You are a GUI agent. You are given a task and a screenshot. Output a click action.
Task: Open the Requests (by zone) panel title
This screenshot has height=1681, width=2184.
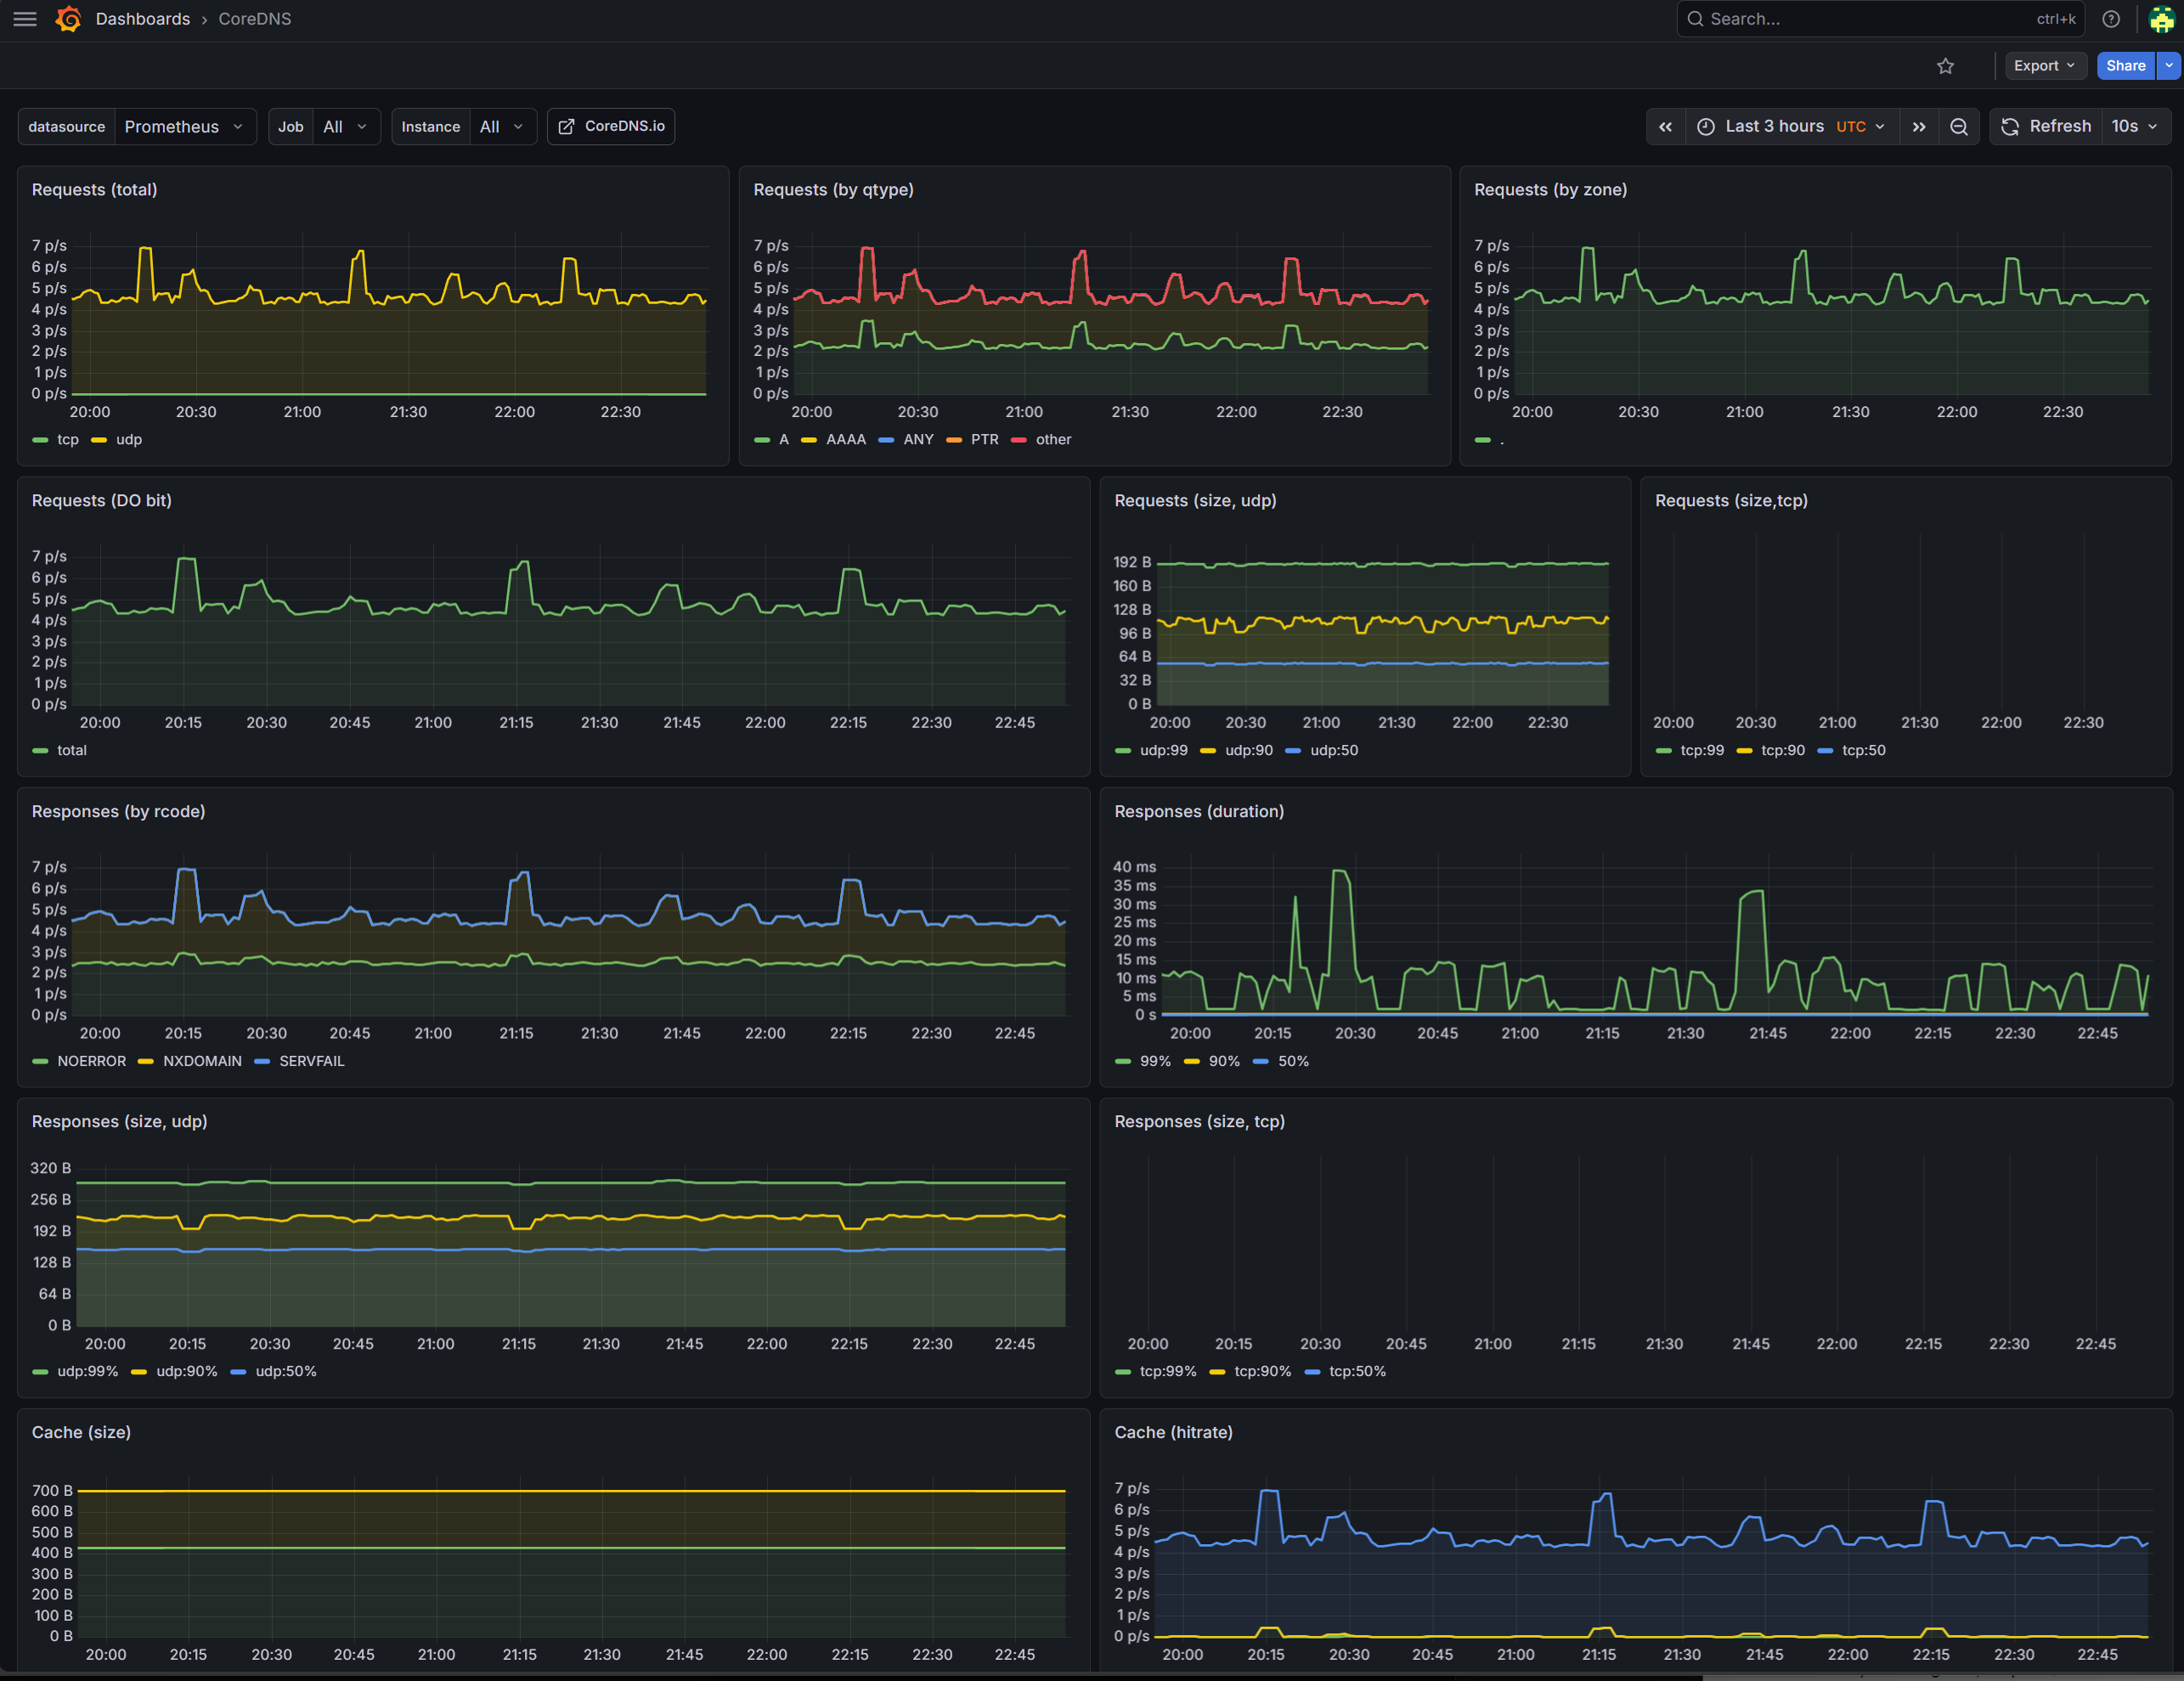tap(1550, 190)
